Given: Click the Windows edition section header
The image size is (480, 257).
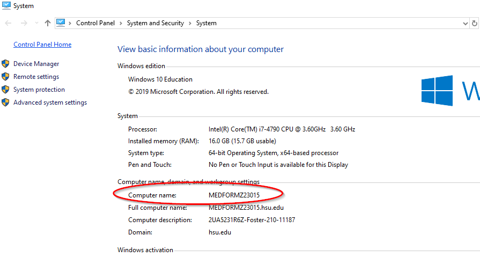Looking at the screenshot, I should click(x=141, y=66).
